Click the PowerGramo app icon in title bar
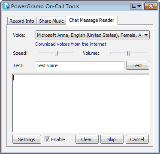160x154 pixels. (6, 6)
